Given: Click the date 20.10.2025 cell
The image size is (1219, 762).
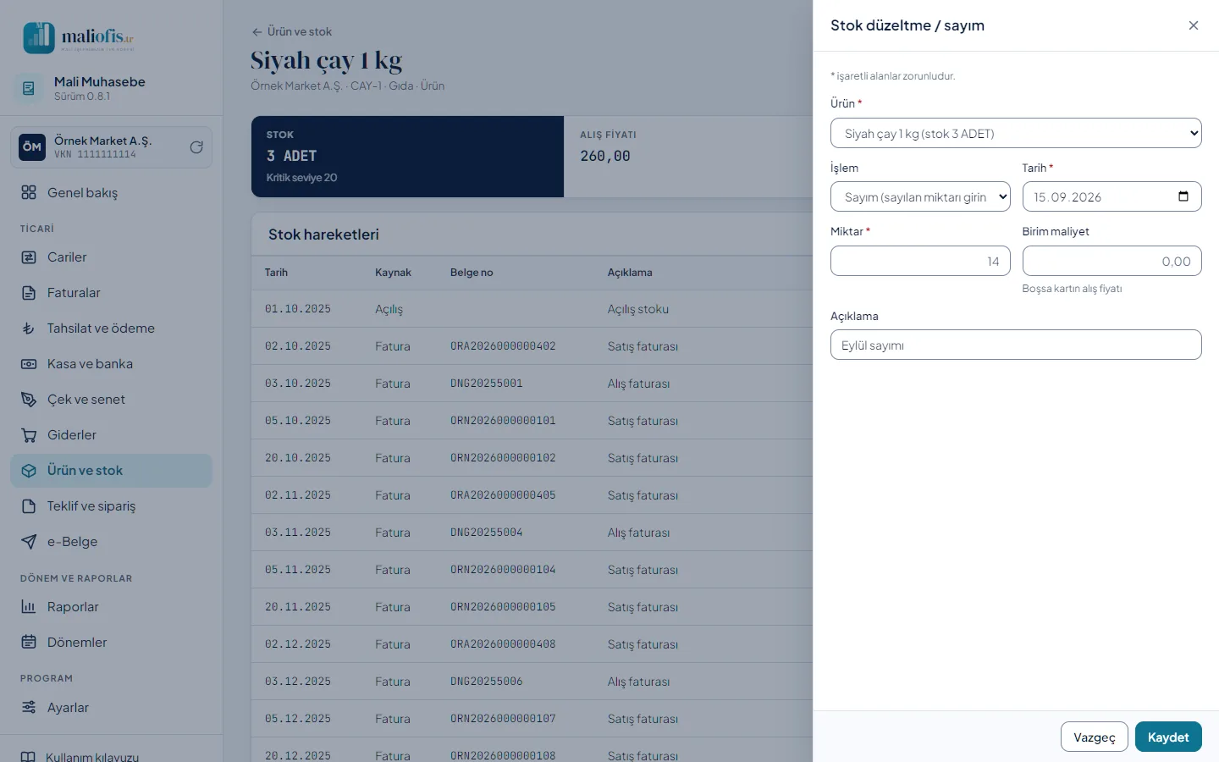Looking at the screenshot, I should 298,458.
